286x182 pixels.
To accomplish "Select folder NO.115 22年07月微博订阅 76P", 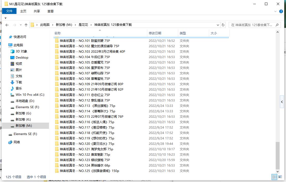I will click(91, 117).
